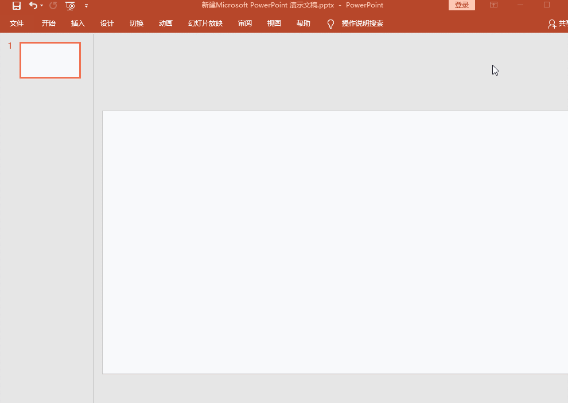Select the 设计 (Design) tab
Image resolution: width=568 pixels, height=403 pixels.
[107, 24]
